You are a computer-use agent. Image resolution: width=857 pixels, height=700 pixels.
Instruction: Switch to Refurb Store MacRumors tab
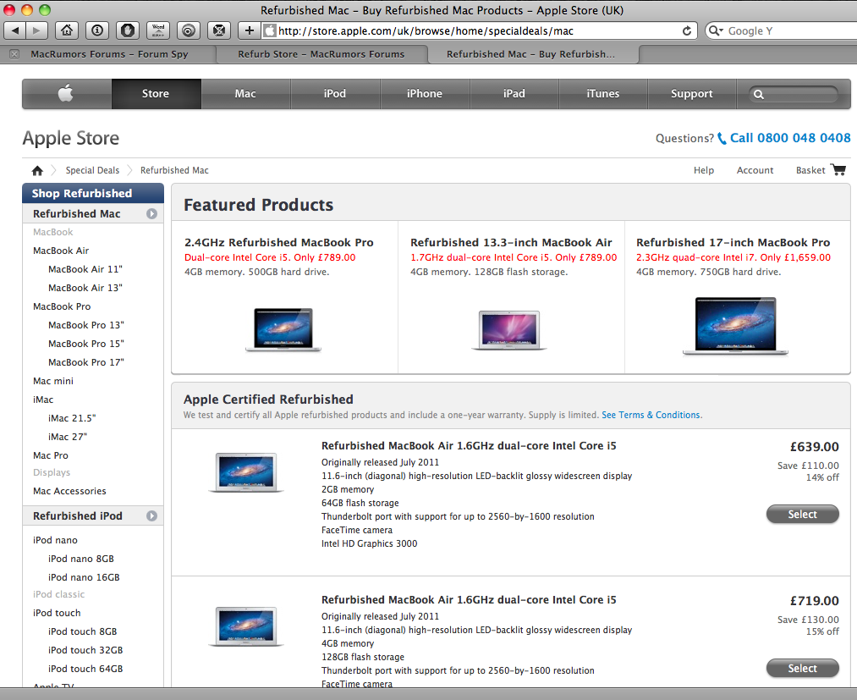[321, 54]
